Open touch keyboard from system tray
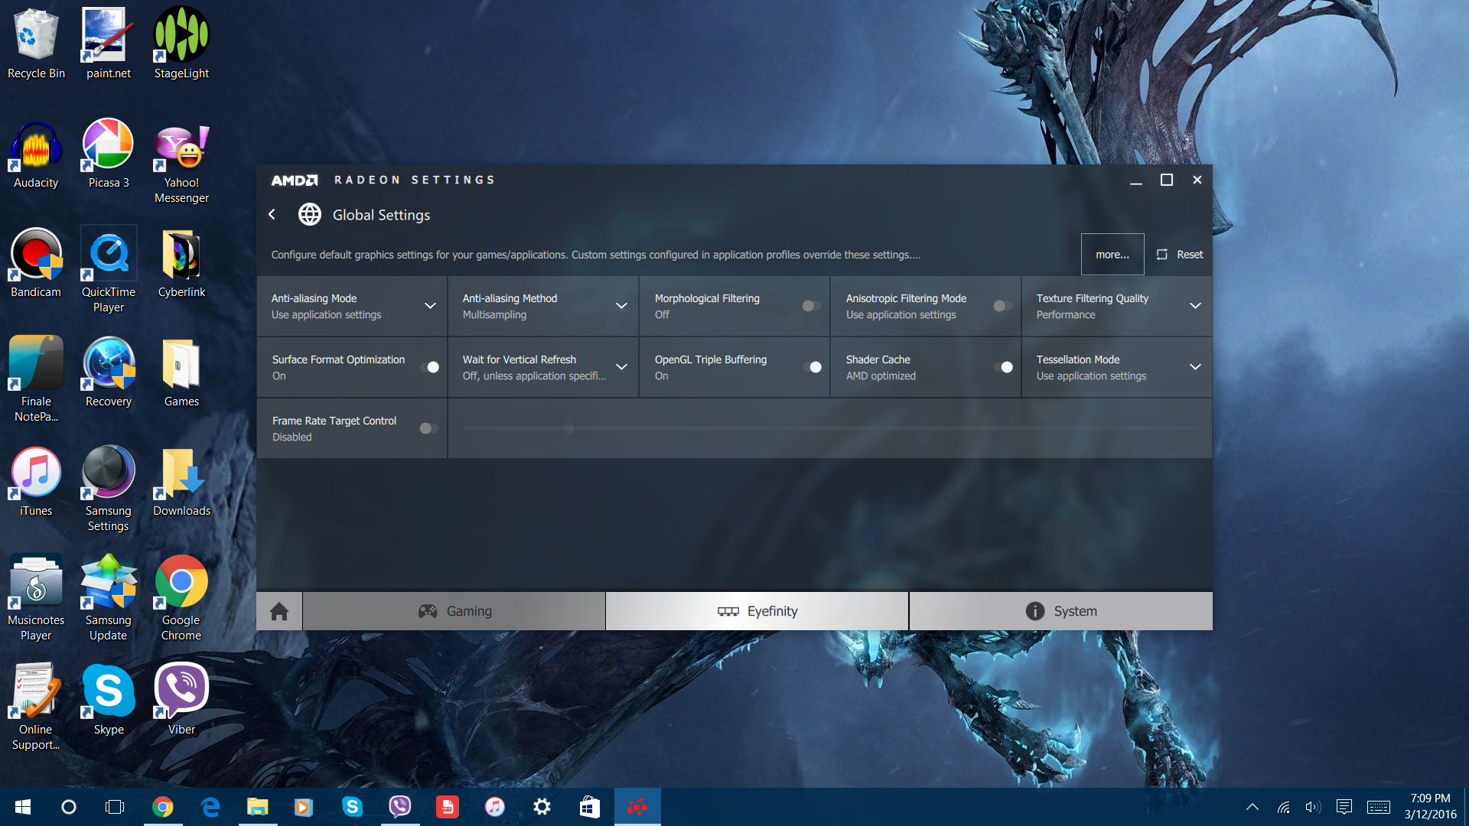Viewport: 1469px width, 826px height. tap(1379, 807)
